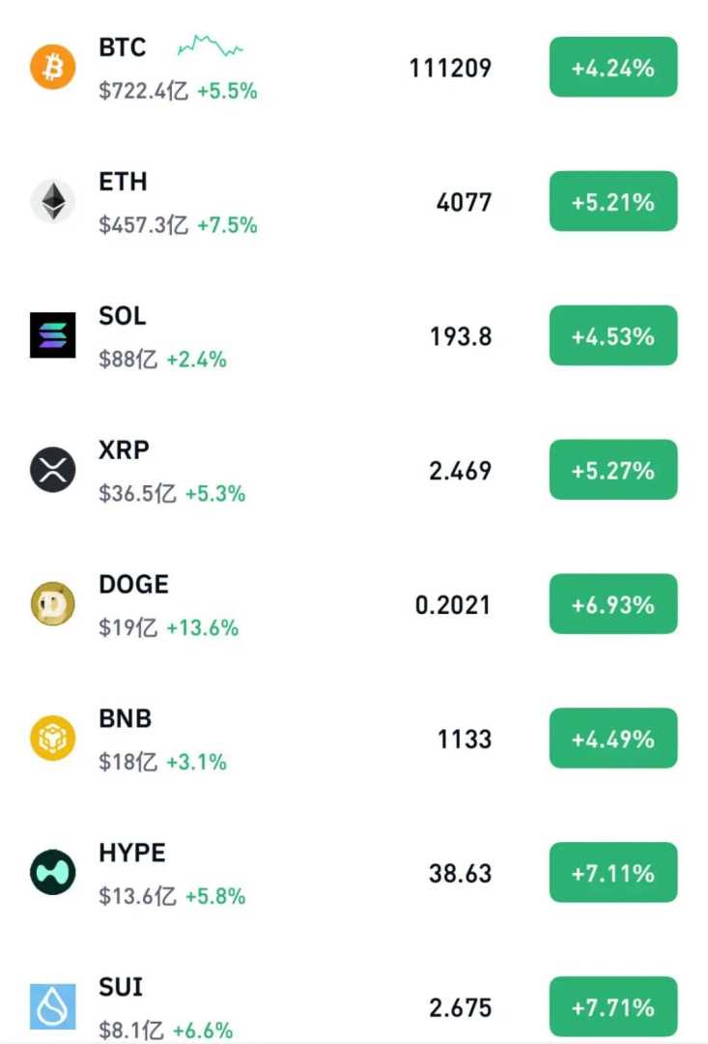Screen dimensions: 708x1044
Task: Click the BNB coin icon
Action: pyautogui.click(x=52, y=739)
